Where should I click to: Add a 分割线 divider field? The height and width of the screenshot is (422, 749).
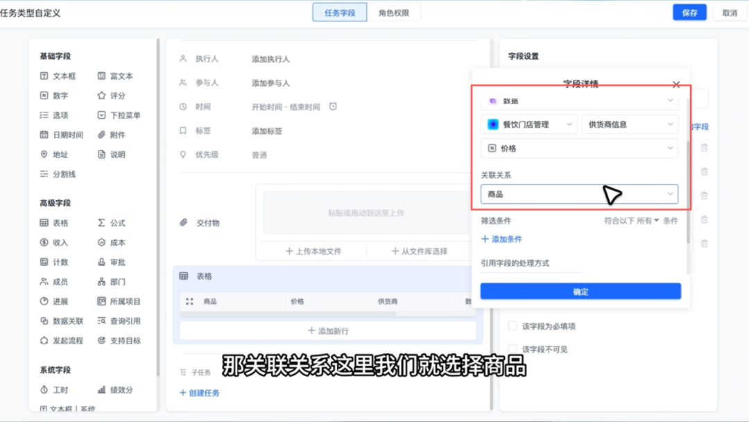58,174
